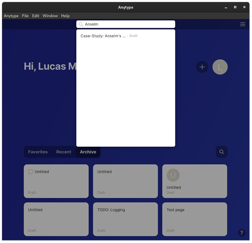The height and width of the screenshot is (243, 252).
Task: Open the help question mark icon
Action: (x=241, y=233)
